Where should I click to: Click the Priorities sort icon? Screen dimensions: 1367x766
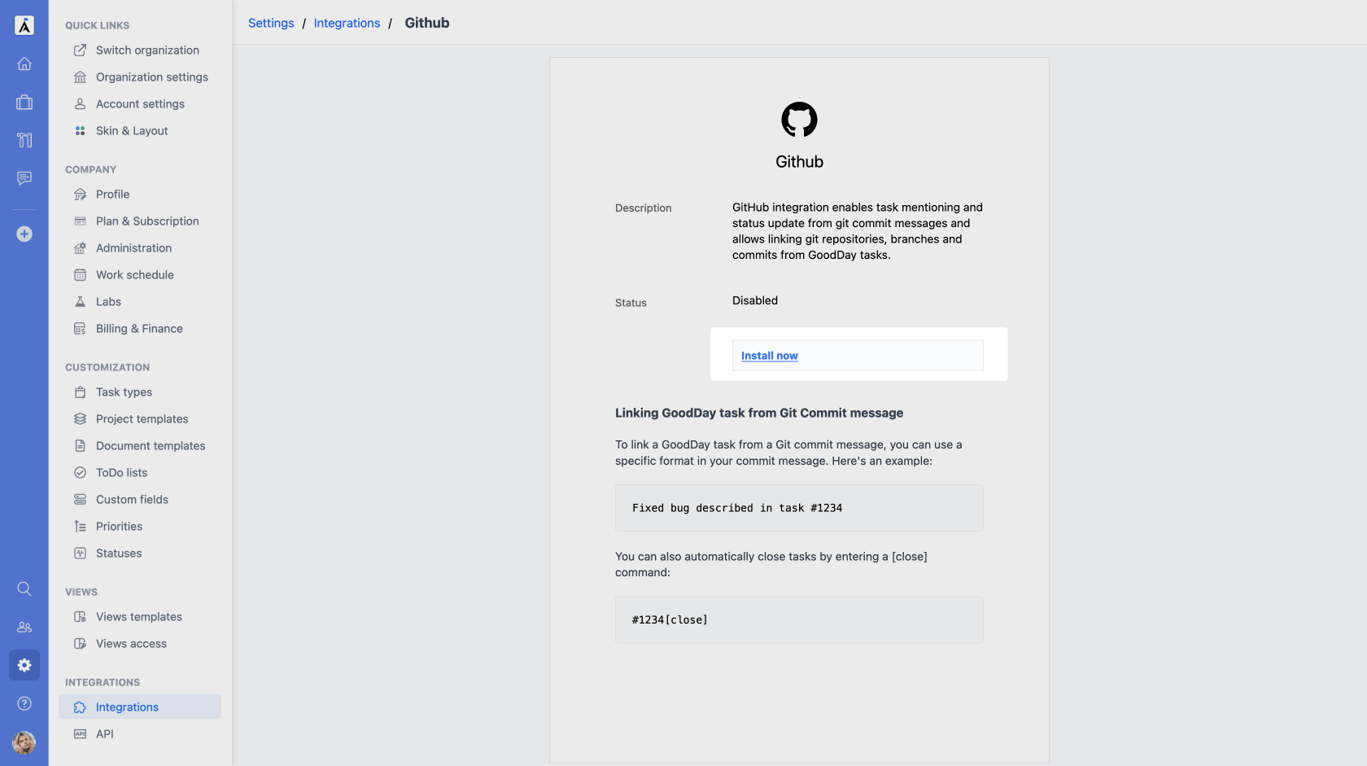point(80,527)
